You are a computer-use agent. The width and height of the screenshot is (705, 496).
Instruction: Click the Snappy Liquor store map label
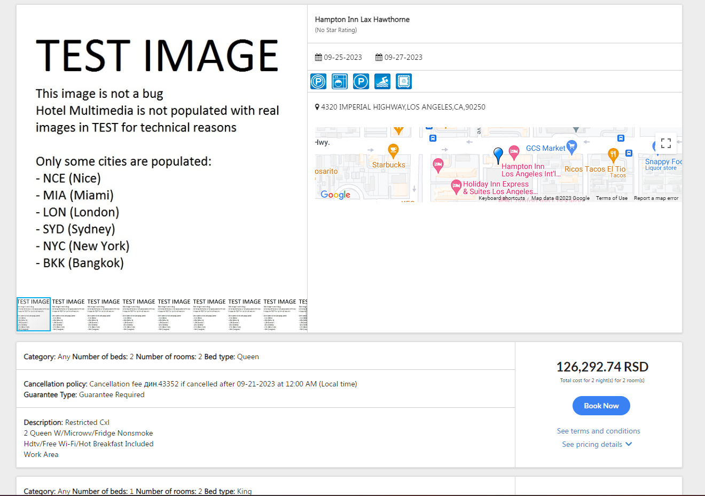(x=663, y=165)
